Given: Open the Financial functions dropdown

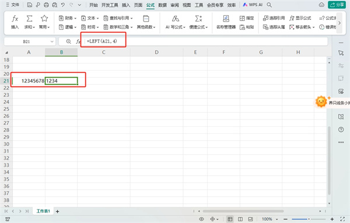Looking at the screenshot, I should 68,18.
